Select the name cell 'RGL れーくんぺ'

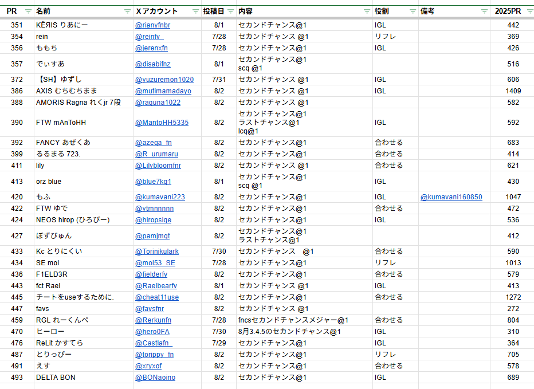pos(84,320)
